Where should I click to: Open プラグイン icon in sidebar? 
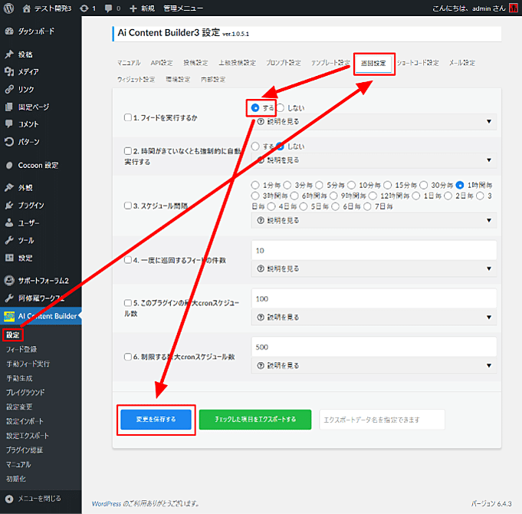click(x=9, y=205)
